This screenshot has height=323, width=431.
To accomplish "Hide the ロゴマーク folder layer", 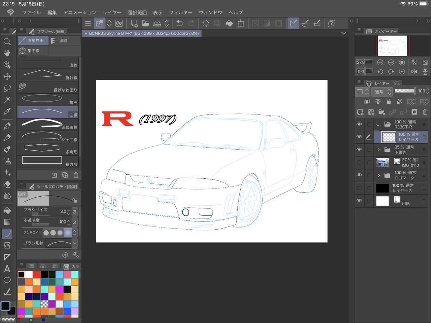I will coord(359,175).
